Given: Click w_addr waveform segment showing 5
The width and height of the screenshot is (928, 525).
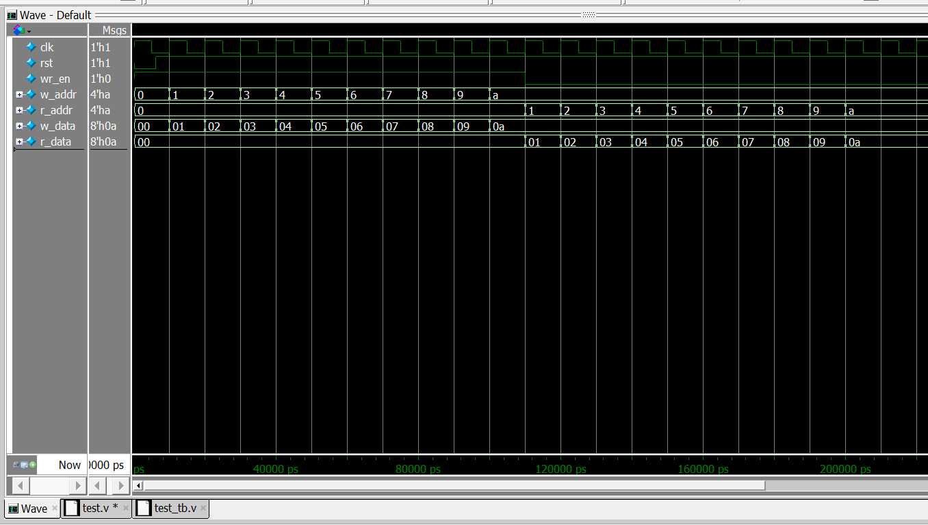Looking at the screenshot, I should coord(329,95).
